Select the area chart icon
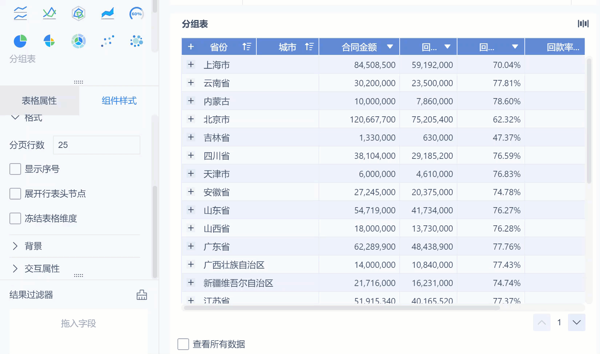 pyautogui.click(x=108, y=13)
